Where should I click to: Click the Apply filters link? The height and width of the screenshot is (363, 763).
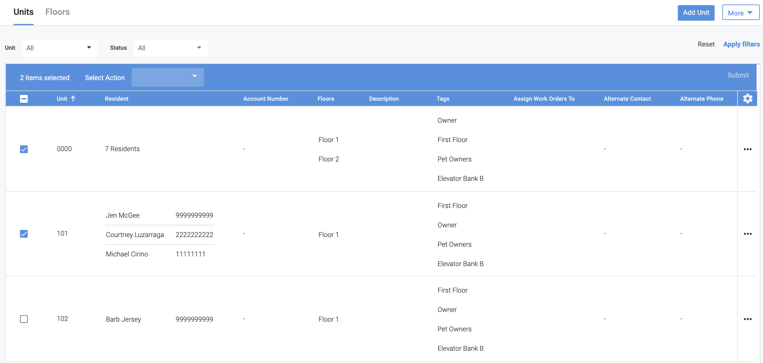point(741,44)
